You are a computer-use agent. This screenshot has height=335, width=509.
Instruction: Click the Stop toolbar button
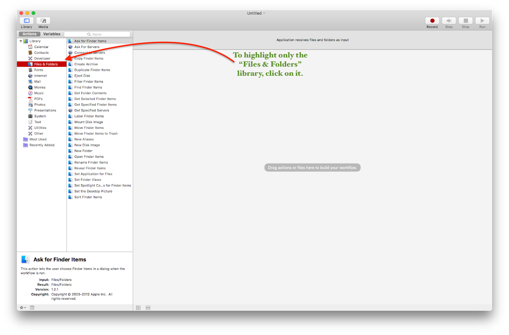click(x=466, y=21)
